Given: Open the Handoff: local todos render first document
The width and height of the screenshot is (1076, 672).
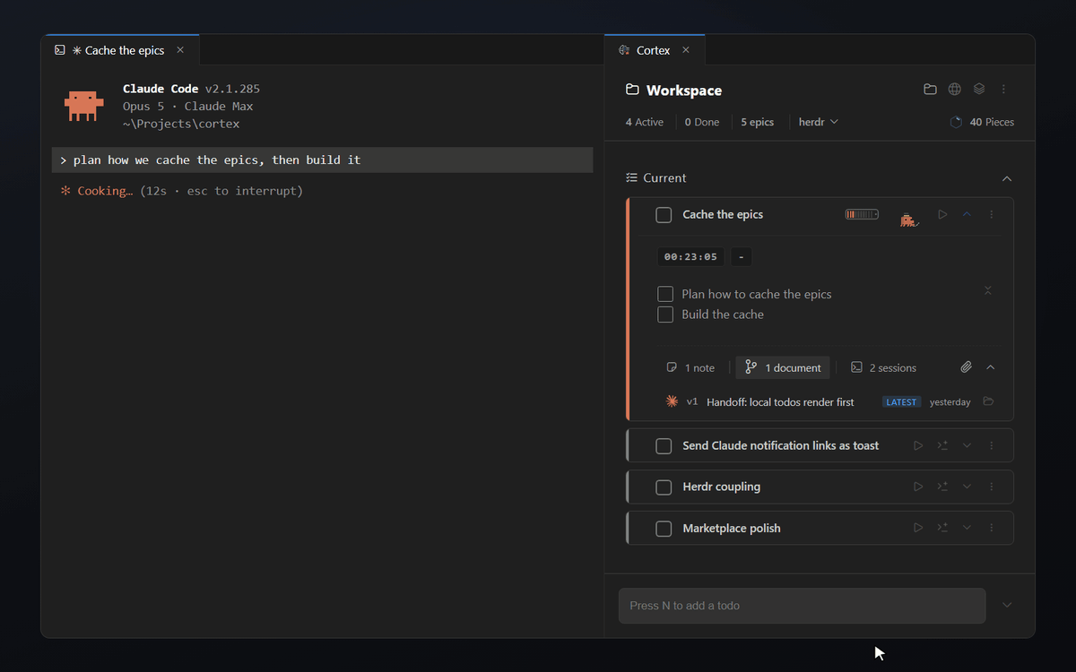Looking at the screenshot, I should (x=780, y=402).
